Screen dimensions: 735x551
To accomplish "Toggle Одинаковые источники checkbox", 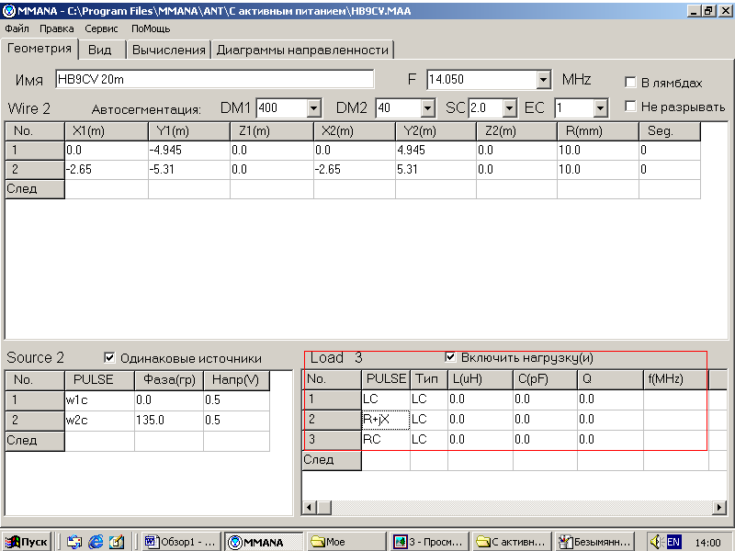I will (109, 358).
